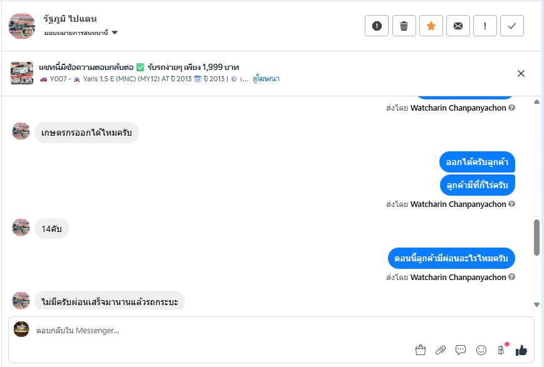This screenshot has height=367, width=544.
Task: Open the shopping bag order icon
Action: (x=421, y=350)
